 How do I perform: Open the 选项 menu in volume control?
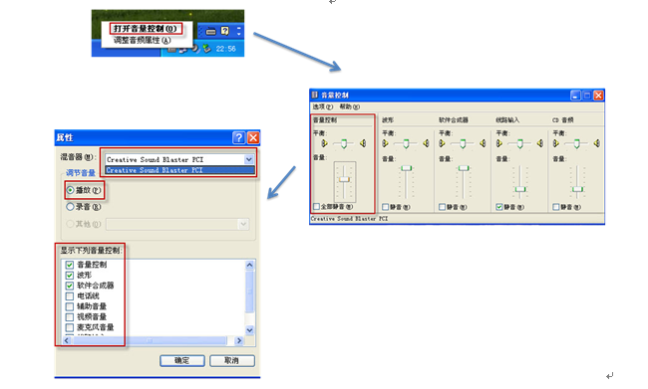[322, 106]
